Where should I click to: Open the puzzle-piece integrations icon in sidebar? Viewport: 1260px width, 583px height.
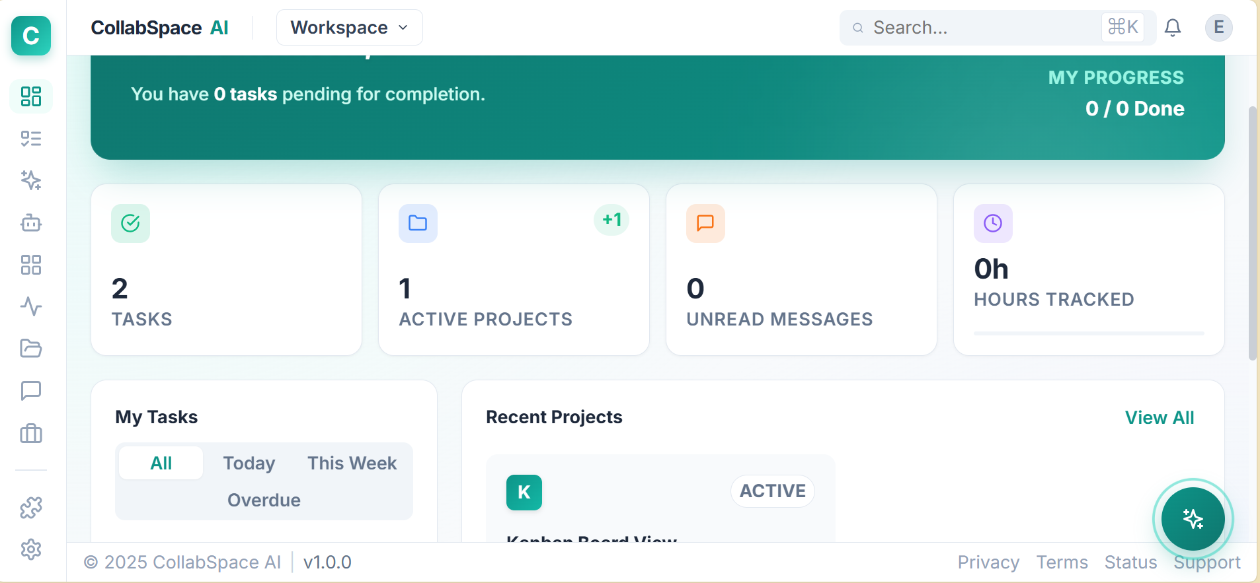31,508
